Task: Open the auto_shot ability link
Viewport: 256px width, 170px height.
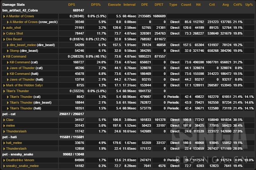Action: (13, 28)
